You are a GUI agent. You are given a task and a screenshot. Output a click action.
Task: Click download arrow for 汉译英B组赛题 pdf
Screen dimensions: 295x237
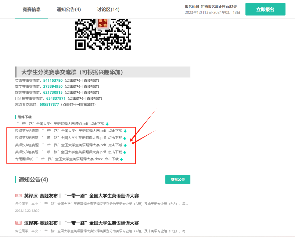[x=125, y=138]
